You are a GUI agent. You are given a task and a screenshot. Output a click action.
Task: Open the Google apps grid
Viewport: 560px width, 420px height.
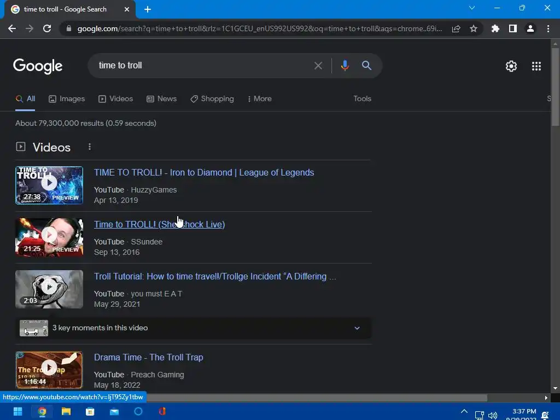pos(536,66)
